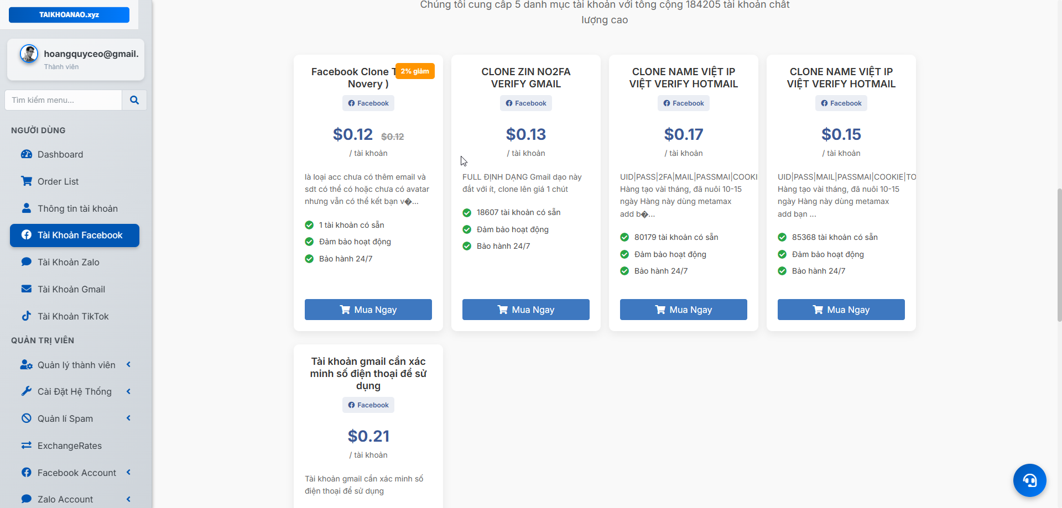The height and width of the screenshot is (508, 1062).
Task: Expand the Cài Đặt Hệ Thống chevron
Action: (x=128, y=391)
